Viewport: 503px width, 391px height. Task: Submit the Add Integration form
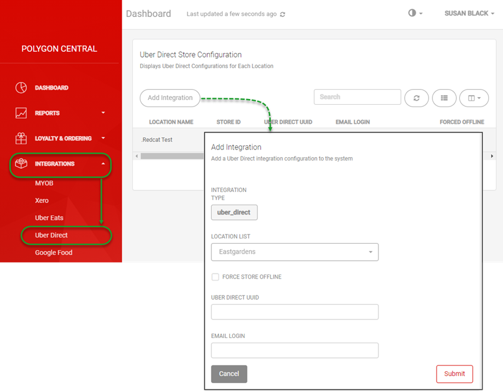tap(455, 374)
